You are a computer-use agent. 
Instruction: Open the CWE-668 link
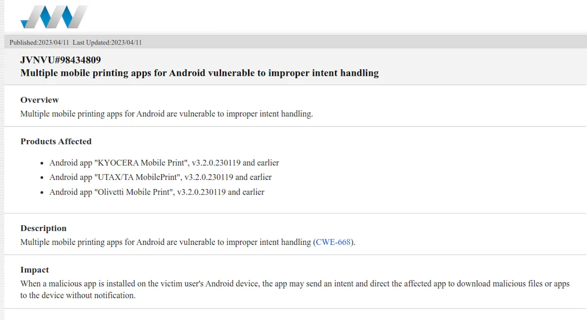(333, 242)
